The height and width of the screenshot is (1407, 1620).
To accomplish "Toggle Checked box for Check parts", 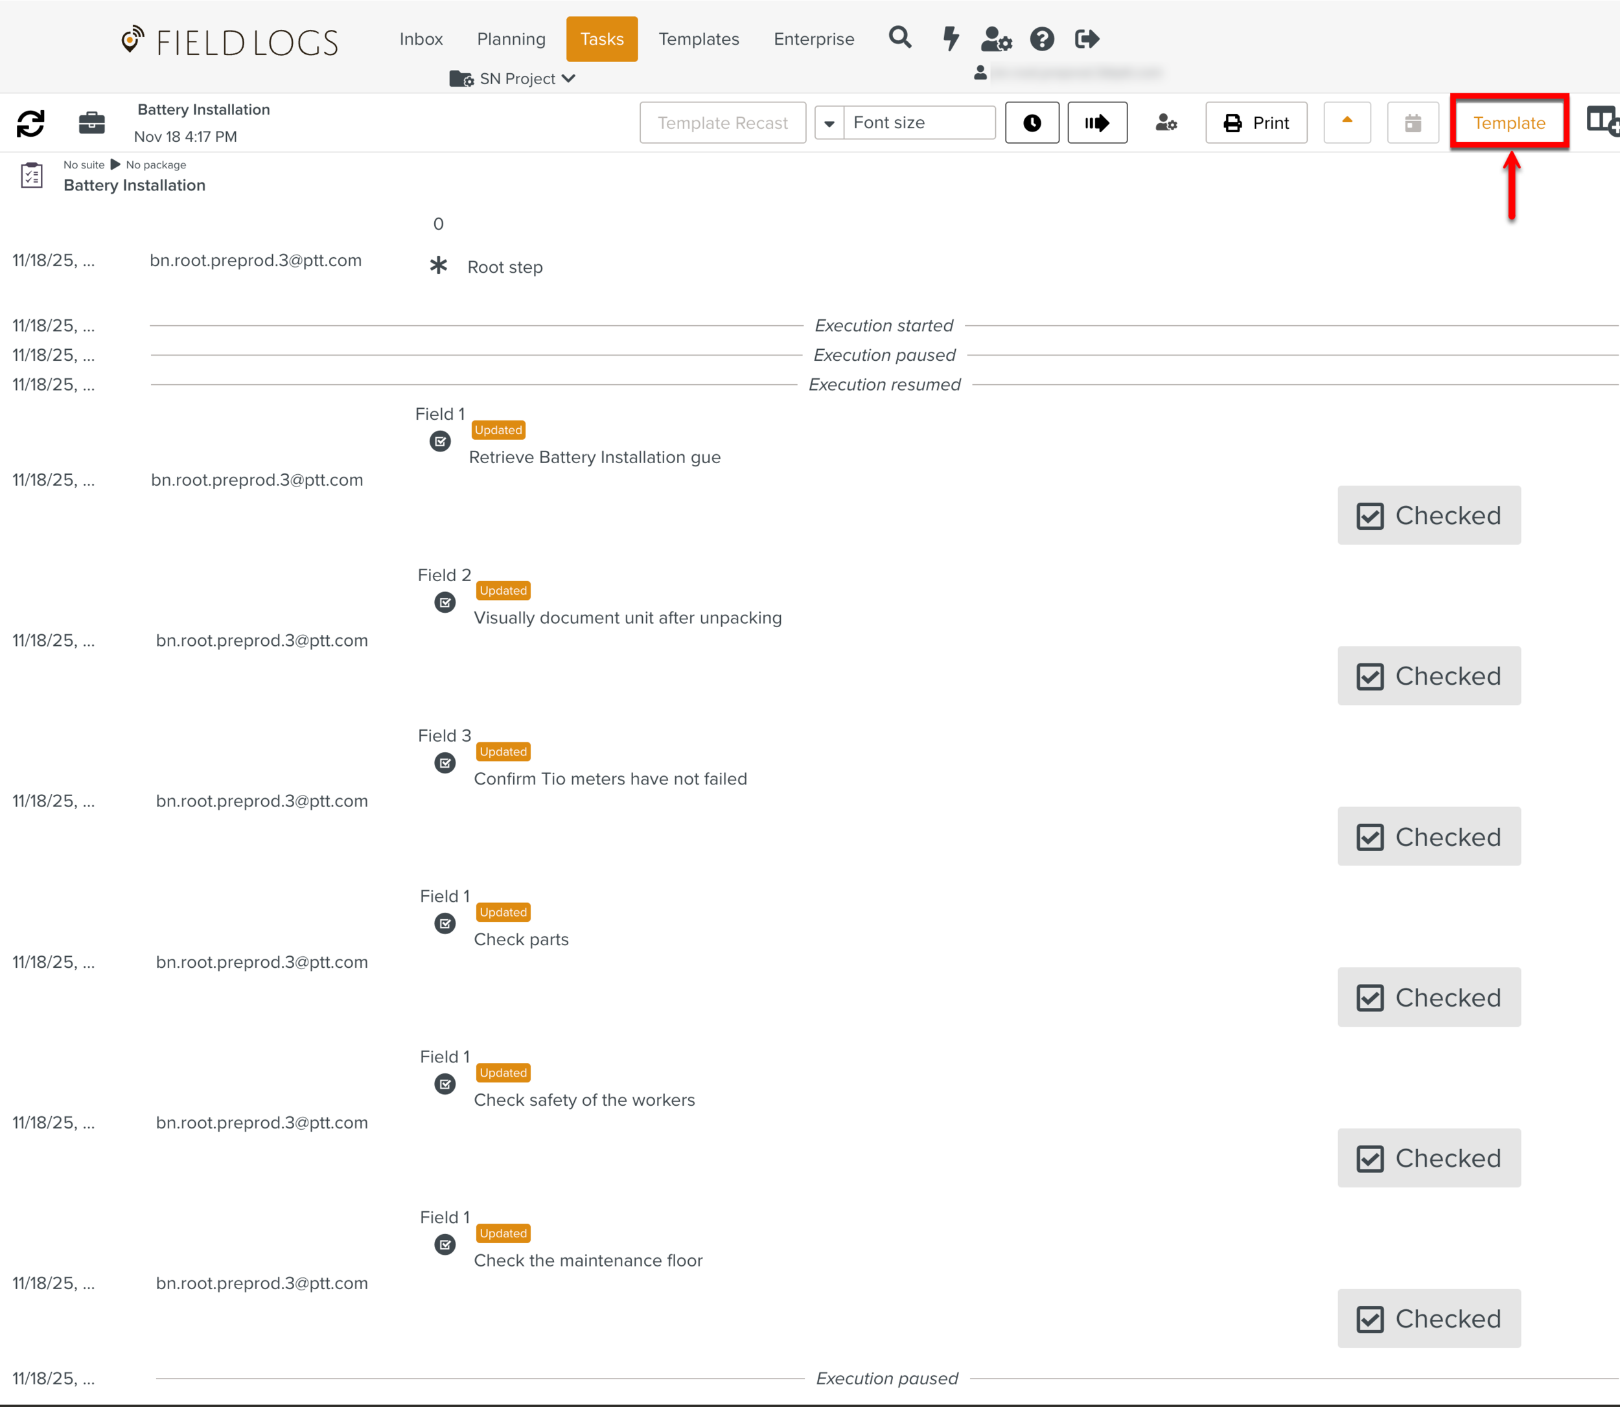I will coord(1428,998).
